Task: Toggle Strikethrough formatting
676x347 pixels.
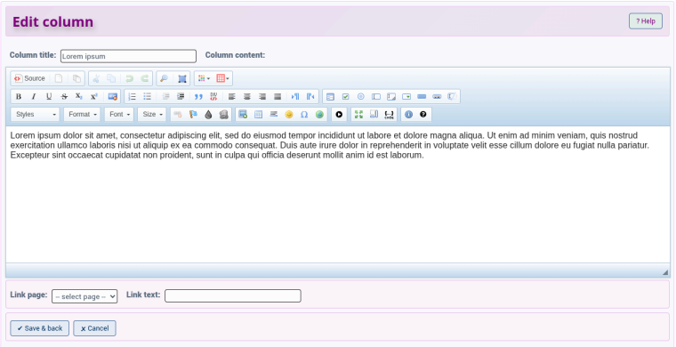Action: click(64, 97)
